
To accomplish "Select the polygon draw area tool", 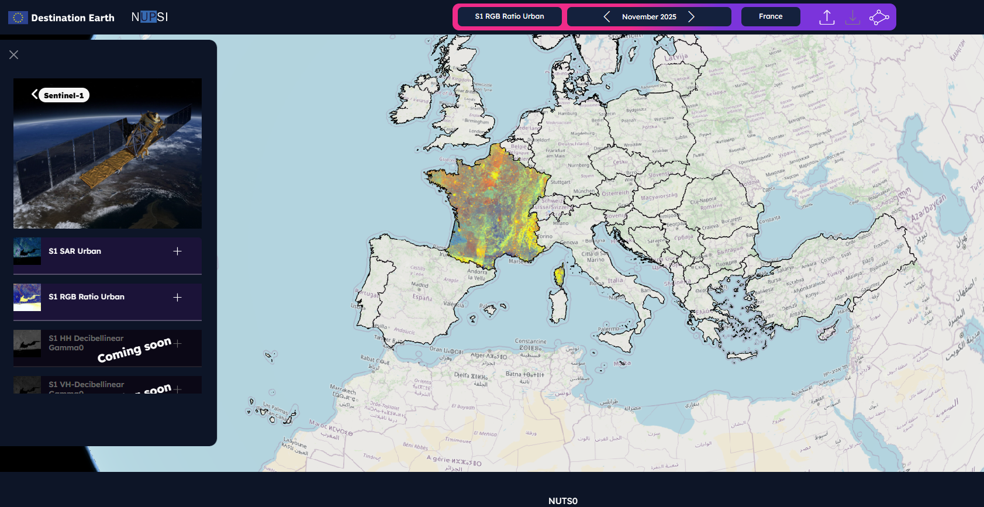I will click(x=879, y=17).
